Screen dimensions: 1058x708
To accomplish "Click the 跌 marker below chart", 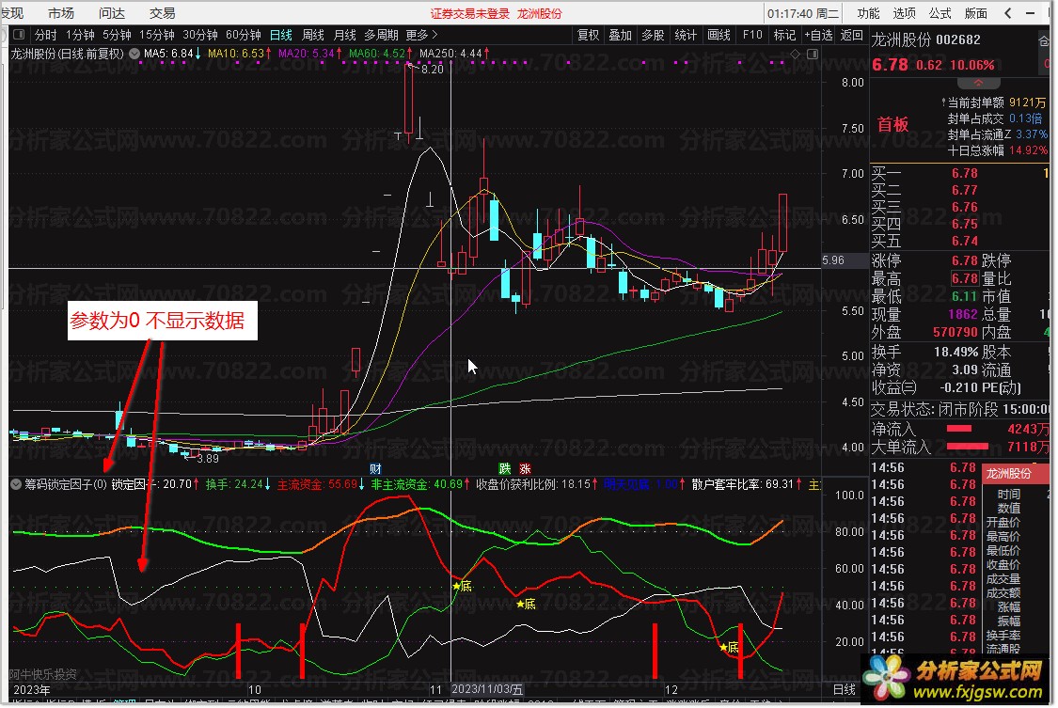I will (x=504, y=468).
